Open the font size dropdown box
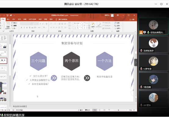Viewport: 169px width, 117px height. [35, 24]
